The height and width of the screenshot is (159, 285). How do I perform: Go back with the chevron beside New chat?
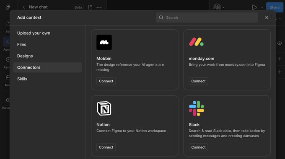(23, 7)
